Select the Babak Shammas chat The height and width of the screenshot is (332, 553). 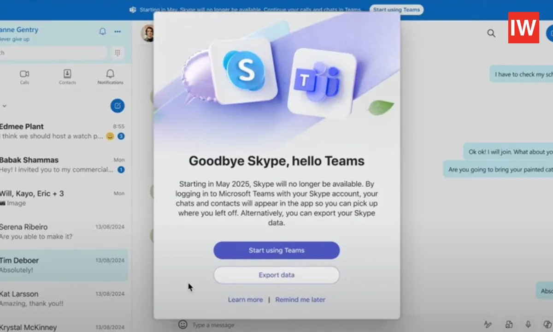coord(55,165)
